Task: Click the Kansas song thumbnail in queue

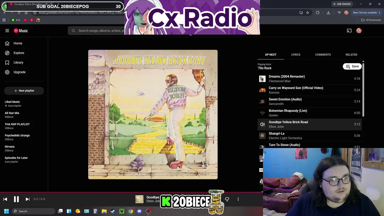Action: coord(262,90)
